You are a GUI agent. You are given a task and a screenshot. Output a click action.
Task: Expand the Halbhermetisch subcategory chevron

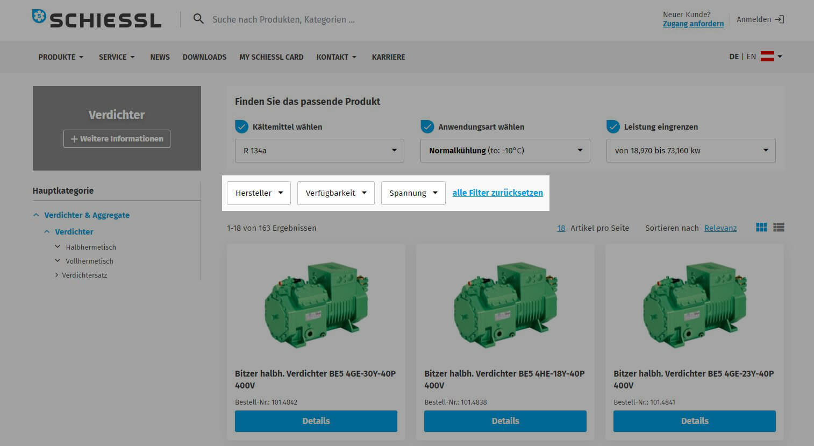click(58, 247)
